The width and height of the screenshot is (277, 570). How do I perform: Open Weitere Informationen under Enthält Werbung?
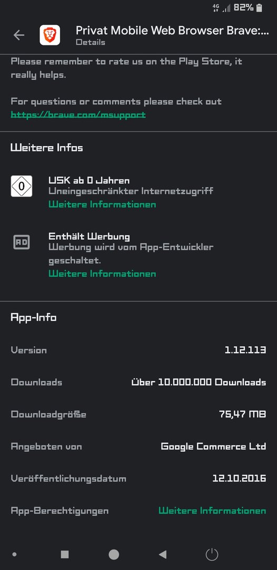click(x=102, y=273)
